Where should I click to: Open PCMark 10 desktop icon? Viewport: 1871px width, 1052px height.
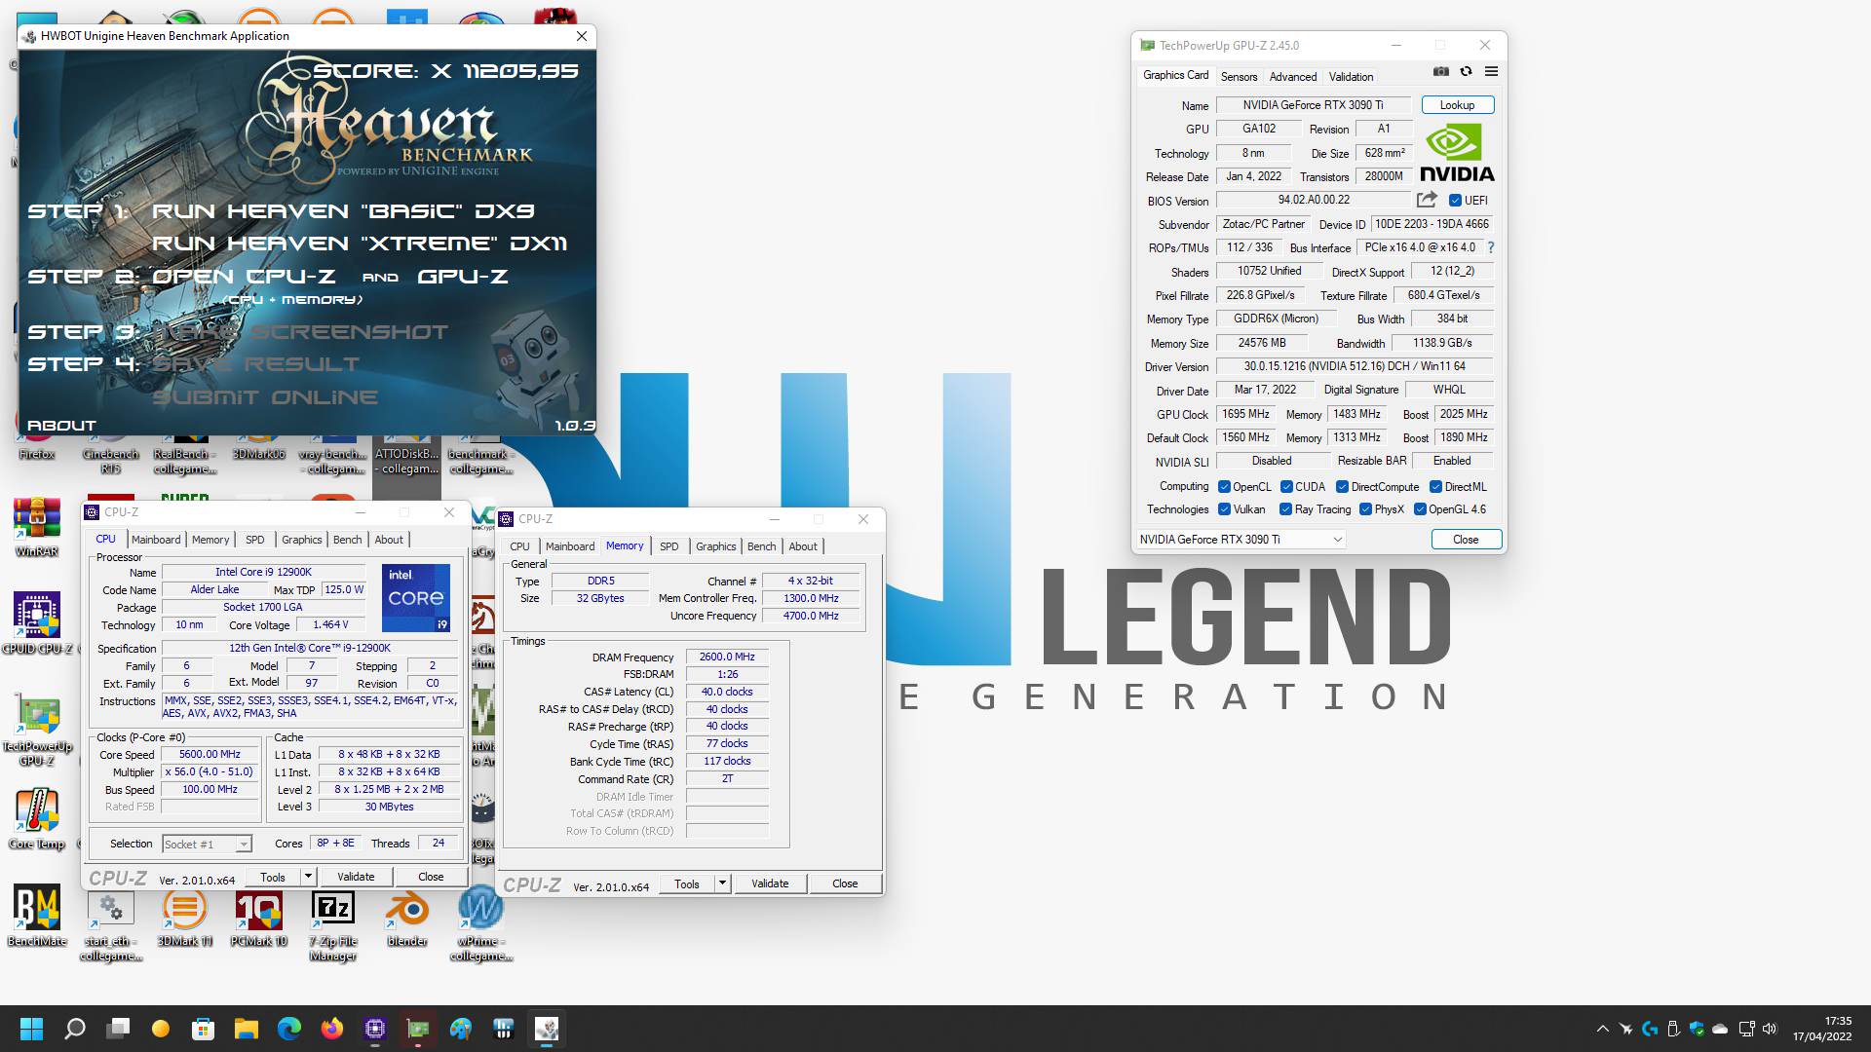pos(258,917)
